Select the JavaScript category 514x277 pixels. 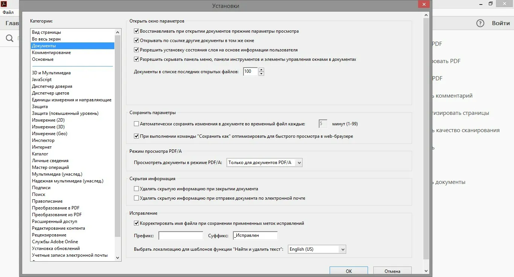[42, 80]
